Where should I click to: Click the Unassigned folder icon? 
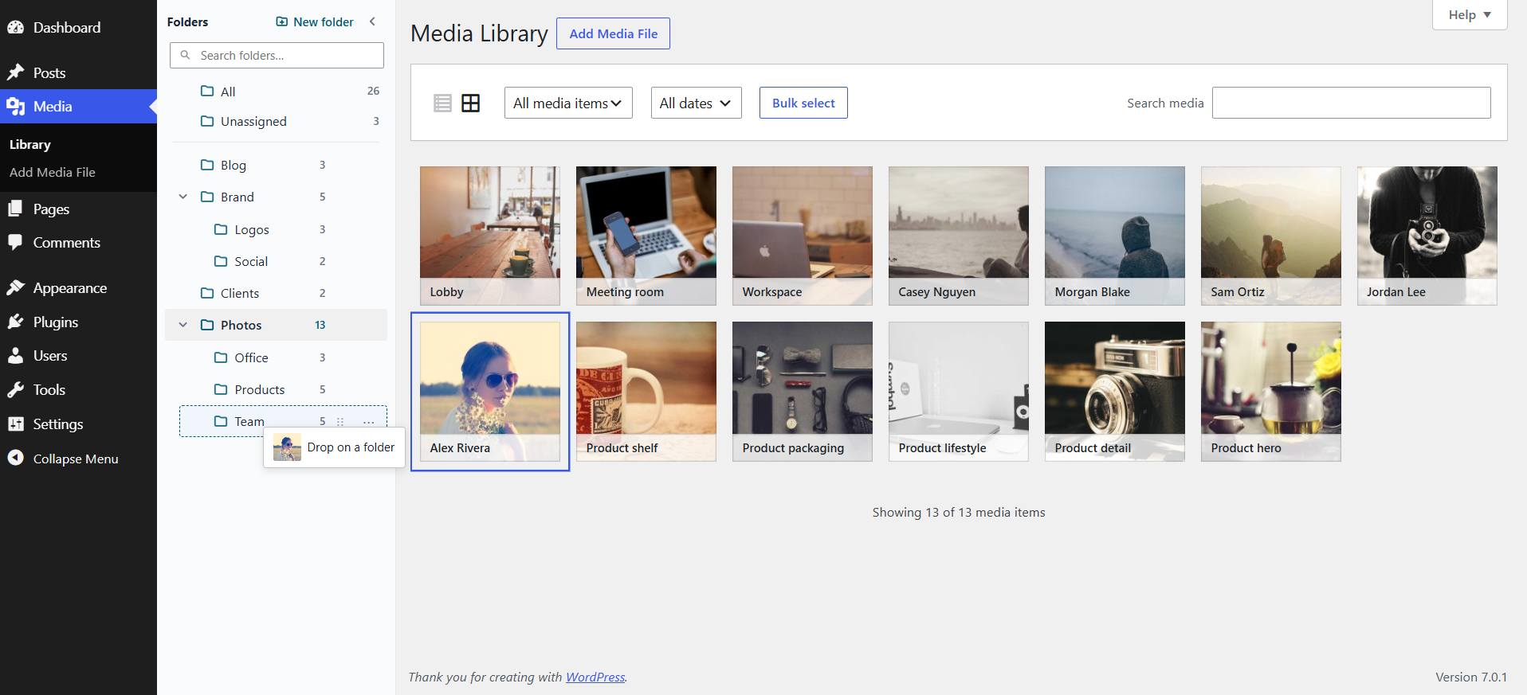click(207, 121)
